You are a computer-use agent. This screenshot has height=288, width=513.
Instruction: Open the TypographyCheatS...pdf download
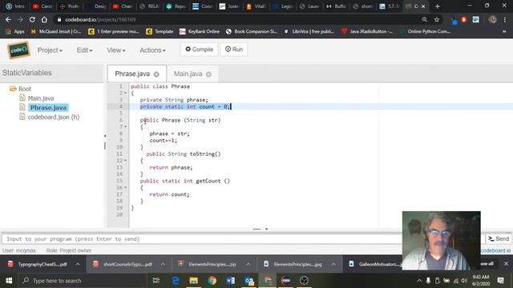38,264
